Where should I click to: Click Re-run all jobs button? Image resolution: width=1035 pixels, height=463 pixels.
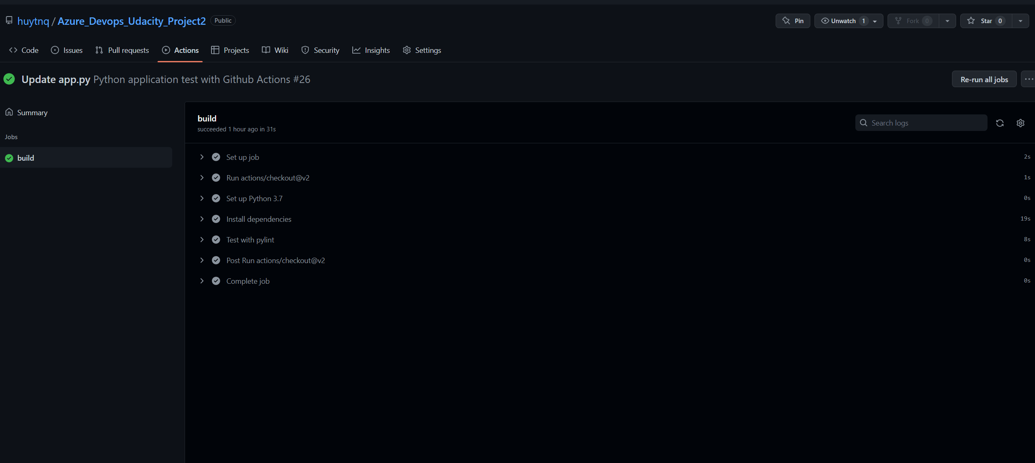[984, 79]
